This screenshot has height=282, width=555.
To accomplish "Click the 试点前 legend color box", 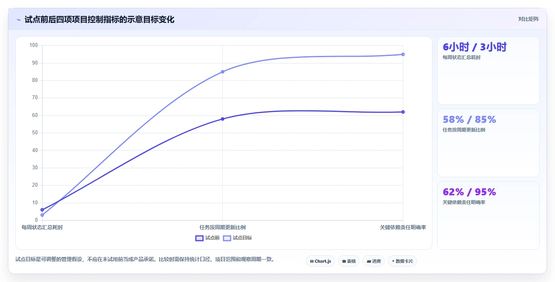I will (199, 238).
